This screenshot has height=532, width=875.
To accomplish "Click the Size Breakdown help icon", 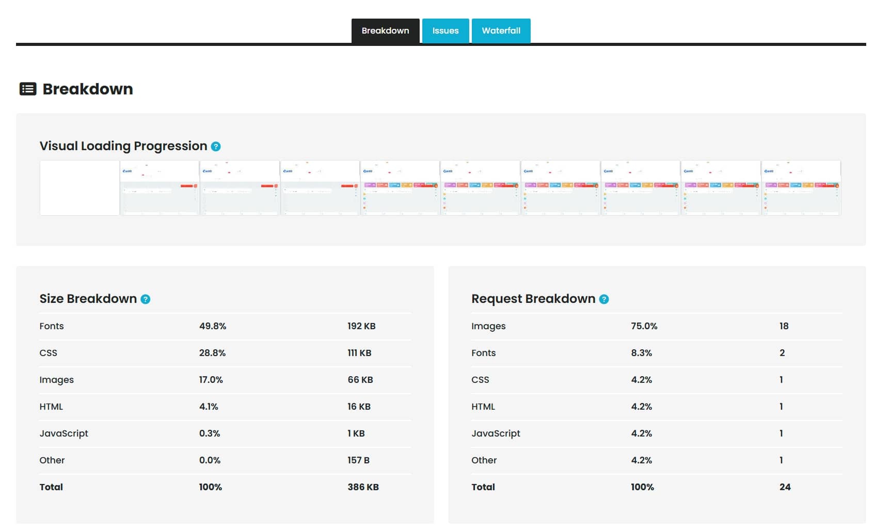I will (x=146, y=299).
